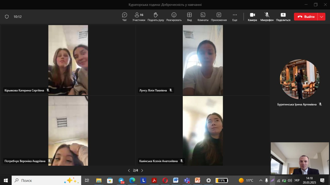This screenshot has height=185, width=330.
Task: Open the Комнаты breakout rooms
Action: tap(203, 17)
